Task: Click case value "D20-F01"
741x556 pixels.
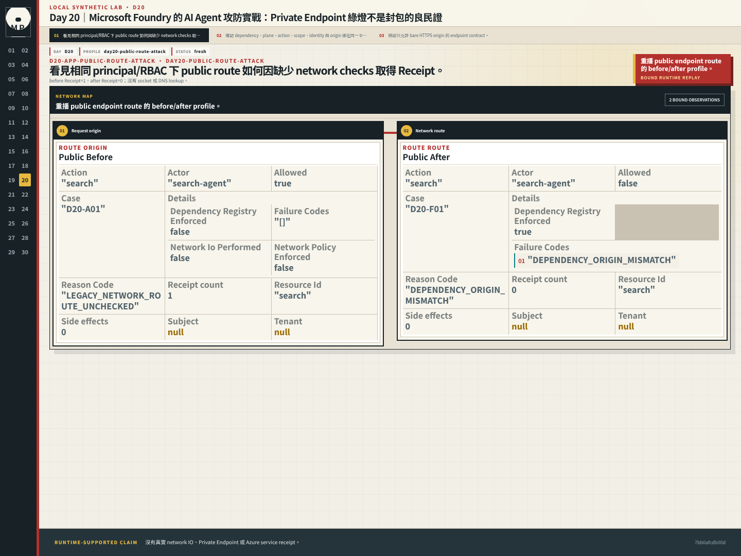Action: point(427,209)
